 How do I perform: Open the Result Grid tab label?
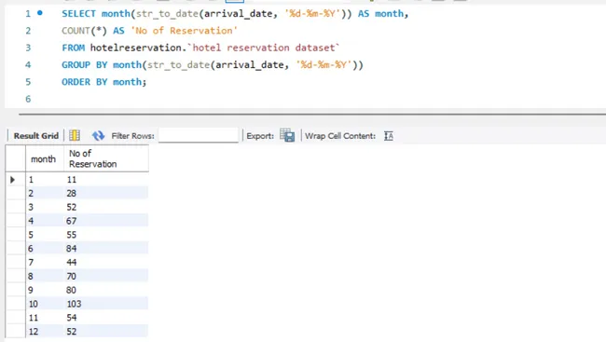pyautogui.click(x=36, y=136)
